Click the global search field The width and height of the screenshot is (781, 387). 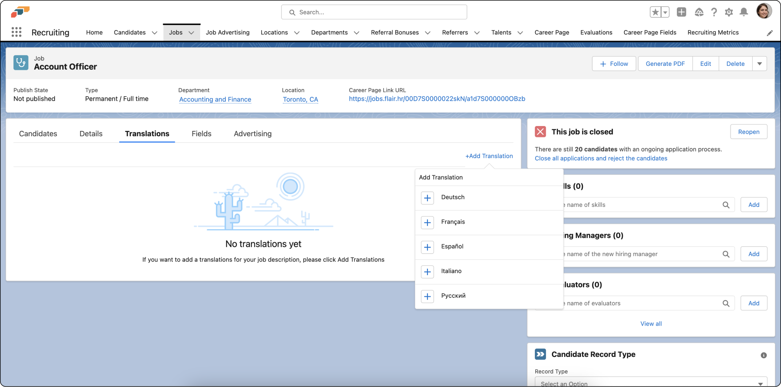tap(374, 12)
